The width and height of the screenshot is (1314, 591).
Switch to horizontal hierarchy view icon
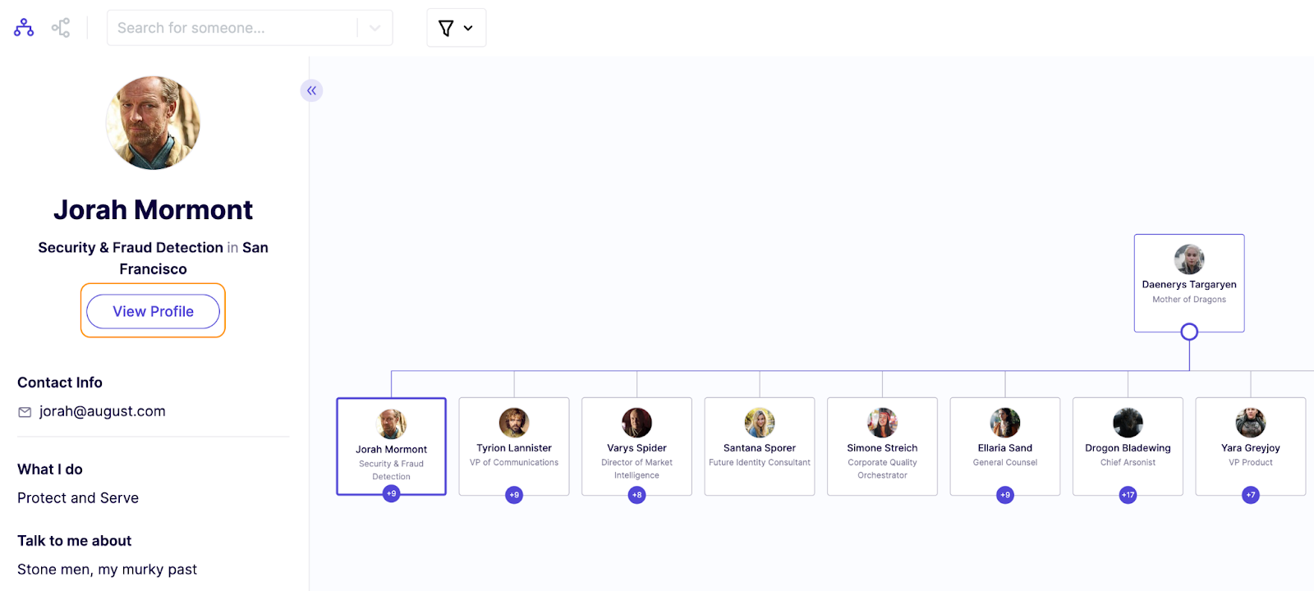pos(61,28)
